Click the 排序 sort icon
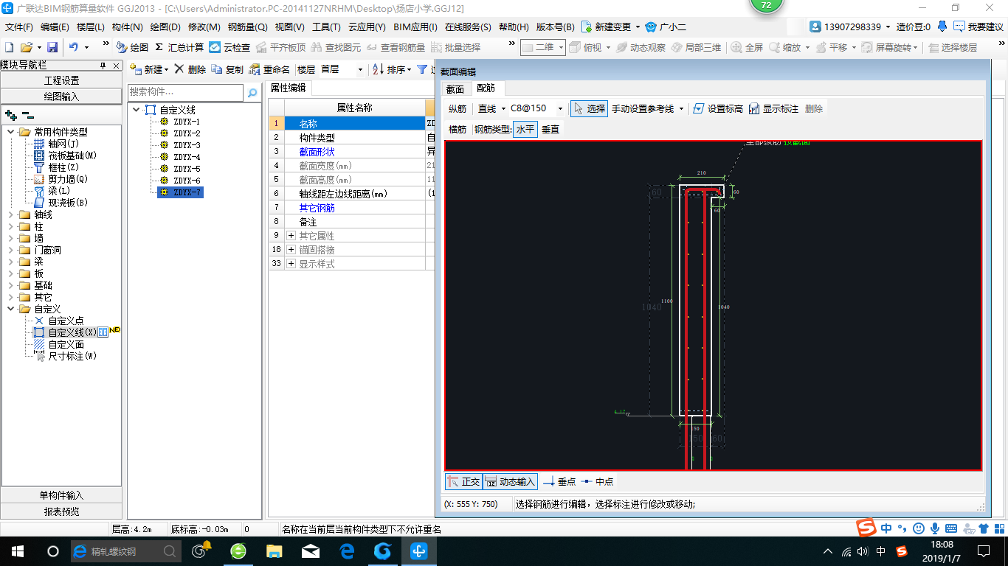Screen dimensions: 1008x566 pos(391,69)
